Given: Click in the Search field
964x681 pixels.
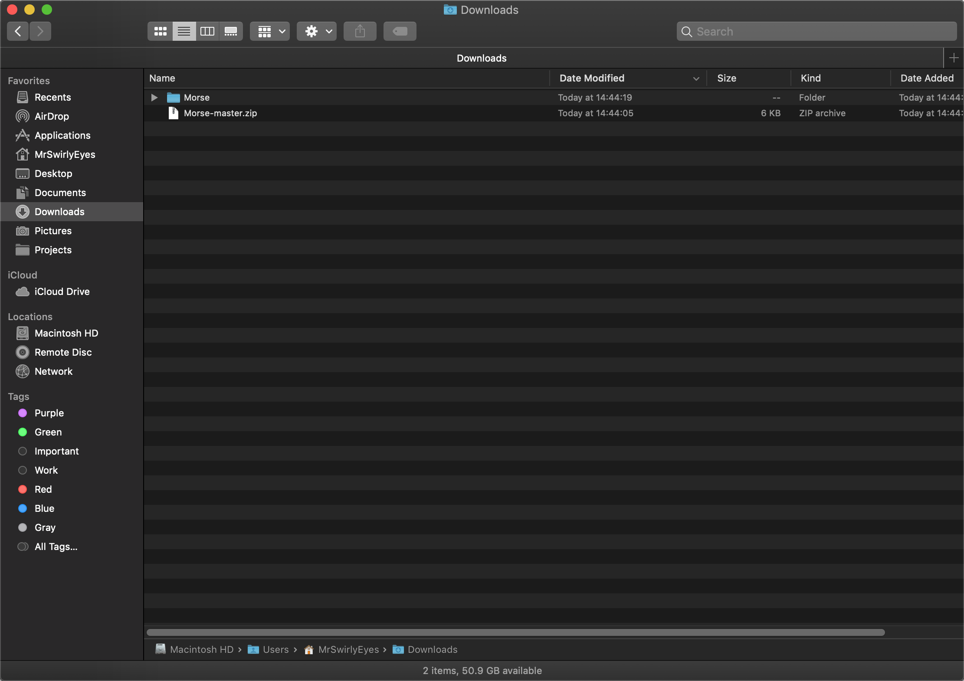Looking at the screenshot, I should (x=816, y=31).
